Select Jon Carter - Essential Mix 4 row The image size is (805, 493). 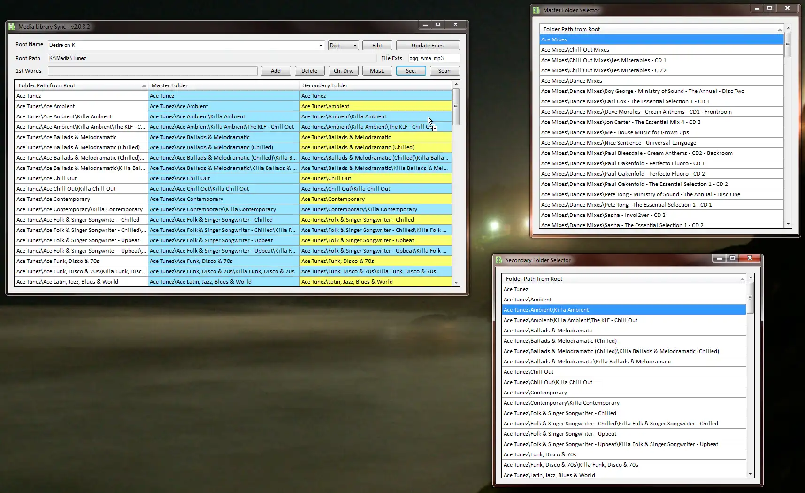(x=661, y=122)
